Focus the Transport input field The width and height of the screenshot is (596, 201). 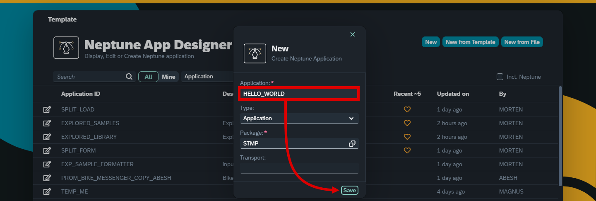(x=299, y=168)
